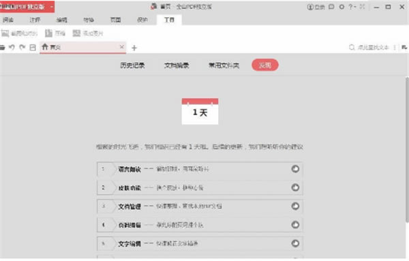
Task: Switch to the 编辑 ribbon tab
Action: 62,20
